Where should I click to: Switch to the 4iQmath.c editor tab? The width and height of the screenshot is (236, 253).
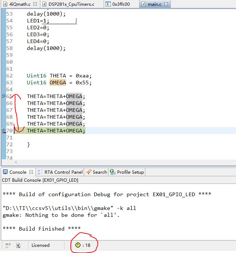tap(20, 4)
